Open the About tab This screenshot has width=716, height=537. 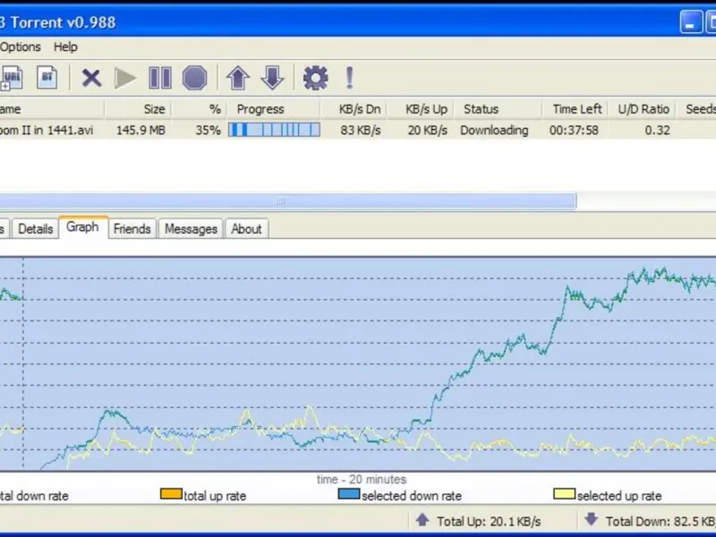246,229
